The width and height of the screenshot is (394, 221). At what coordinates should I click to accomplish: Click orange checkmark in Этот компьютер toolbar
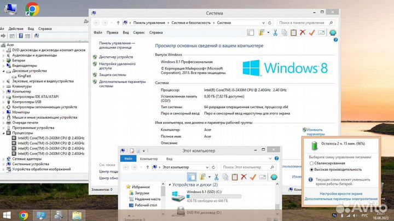tap(253, 177)
